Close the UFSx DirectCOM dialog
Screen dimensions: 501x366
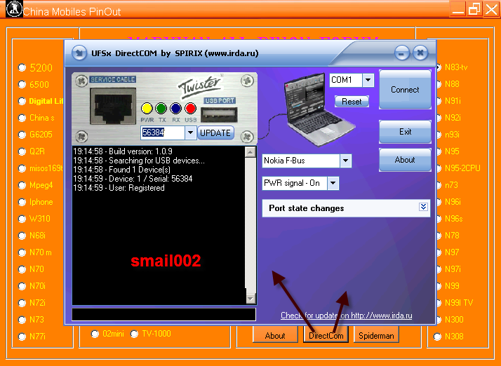pos(420,53)
